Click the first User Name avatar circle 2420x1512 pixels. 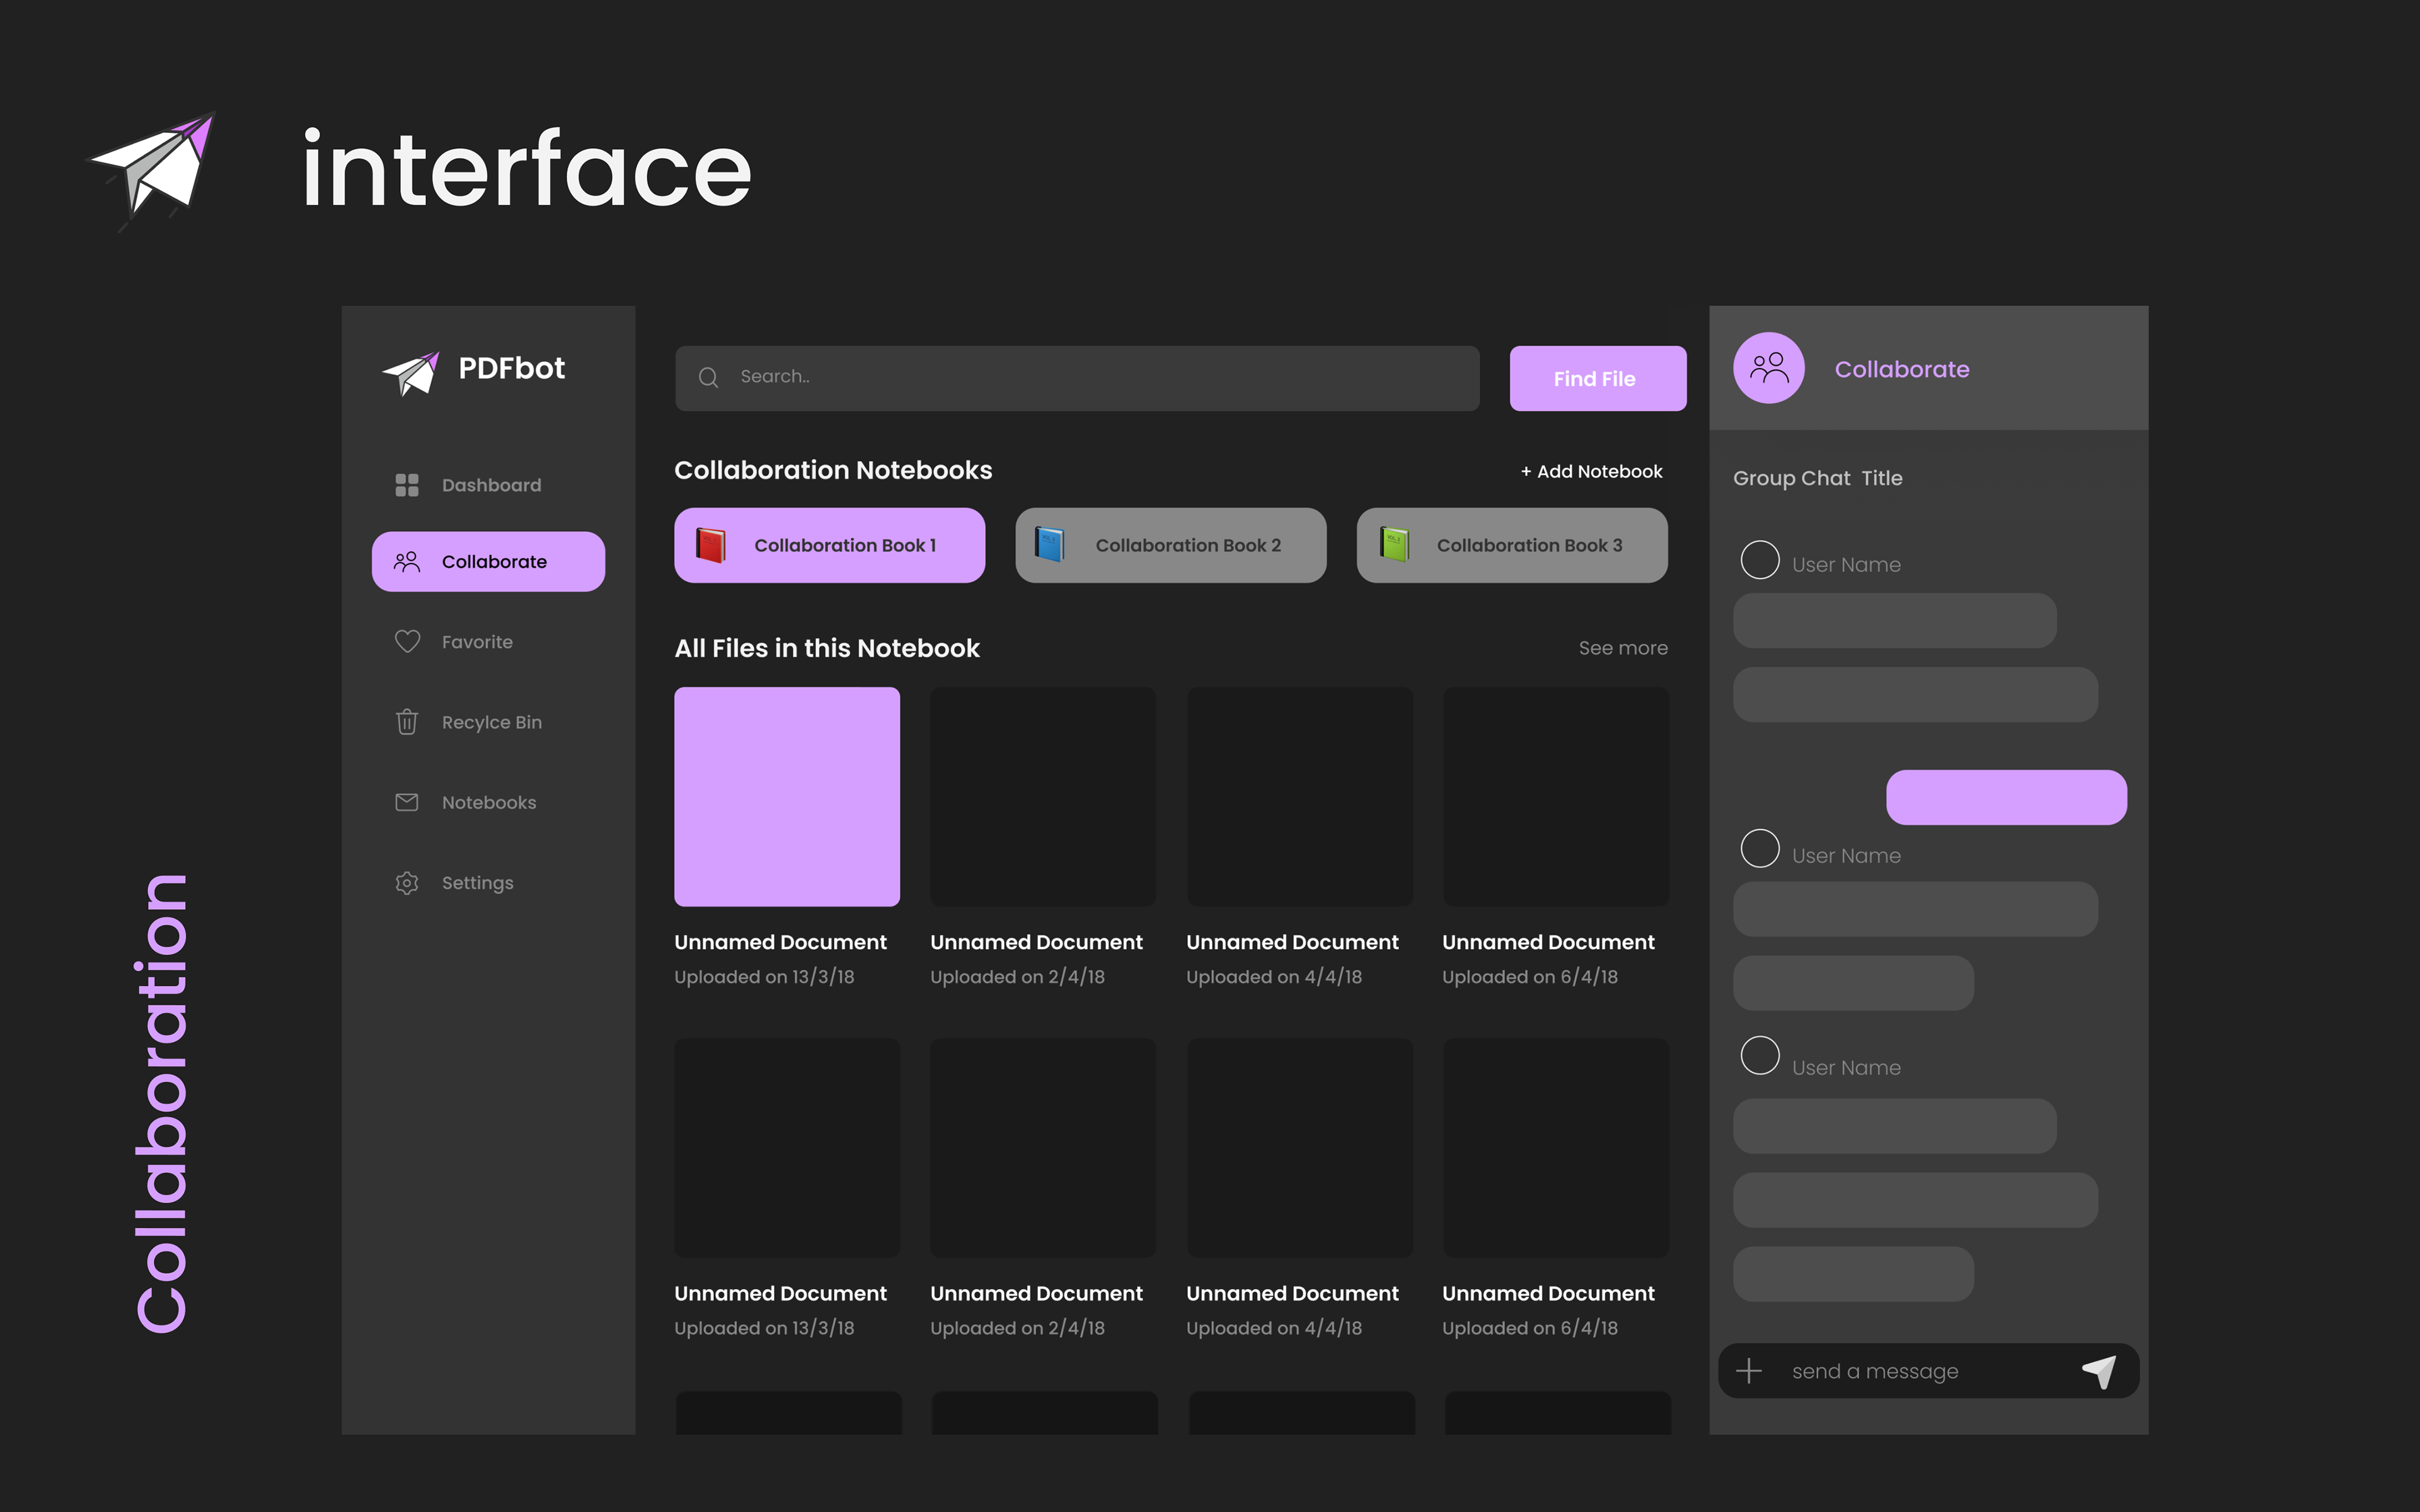1760,560
